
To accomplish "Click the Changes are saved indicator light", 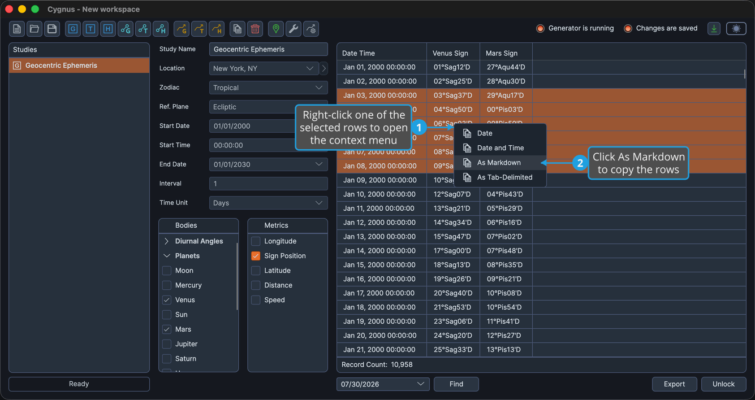I will [x=628, y=28].
